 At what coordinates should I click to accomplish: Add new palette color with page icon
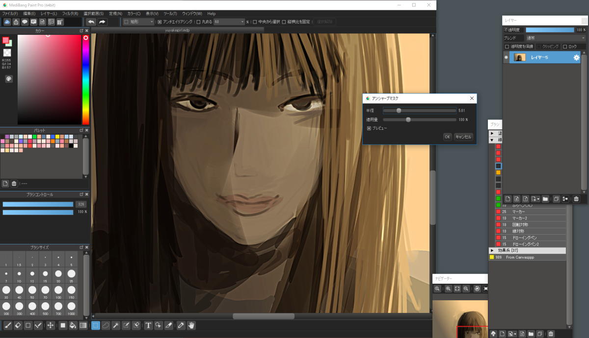point(5,184)
